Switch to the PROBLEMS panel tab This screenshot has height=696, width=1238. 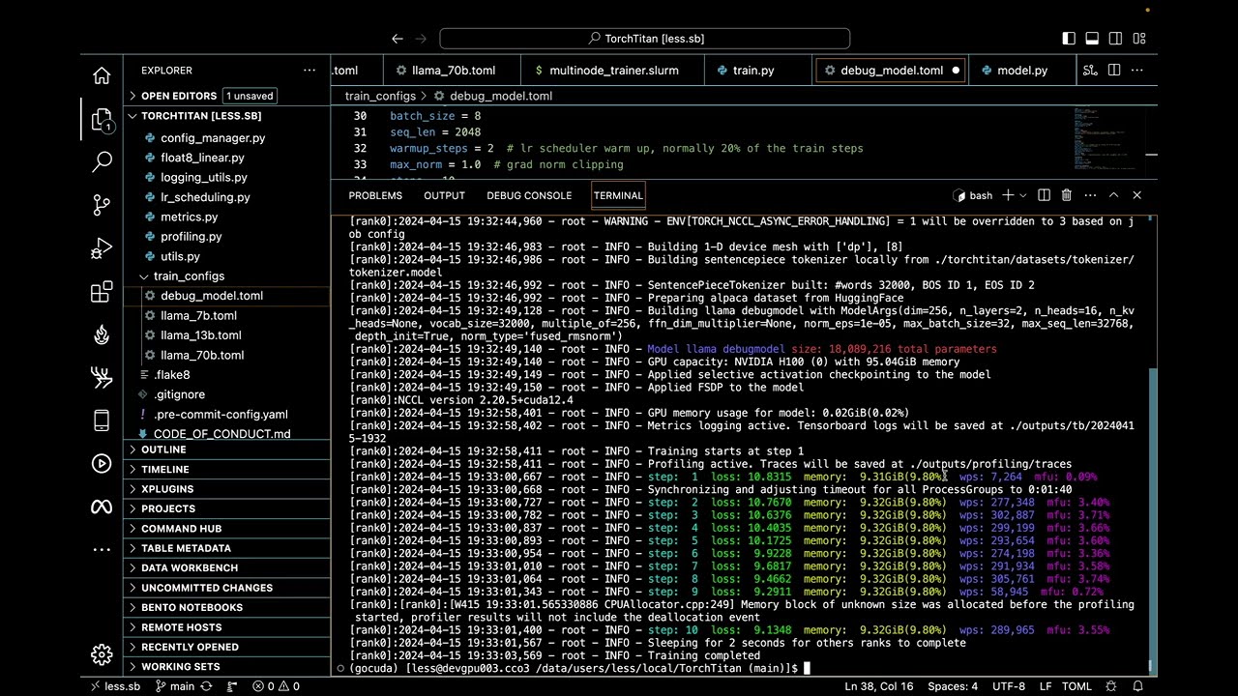coord(375,195)
